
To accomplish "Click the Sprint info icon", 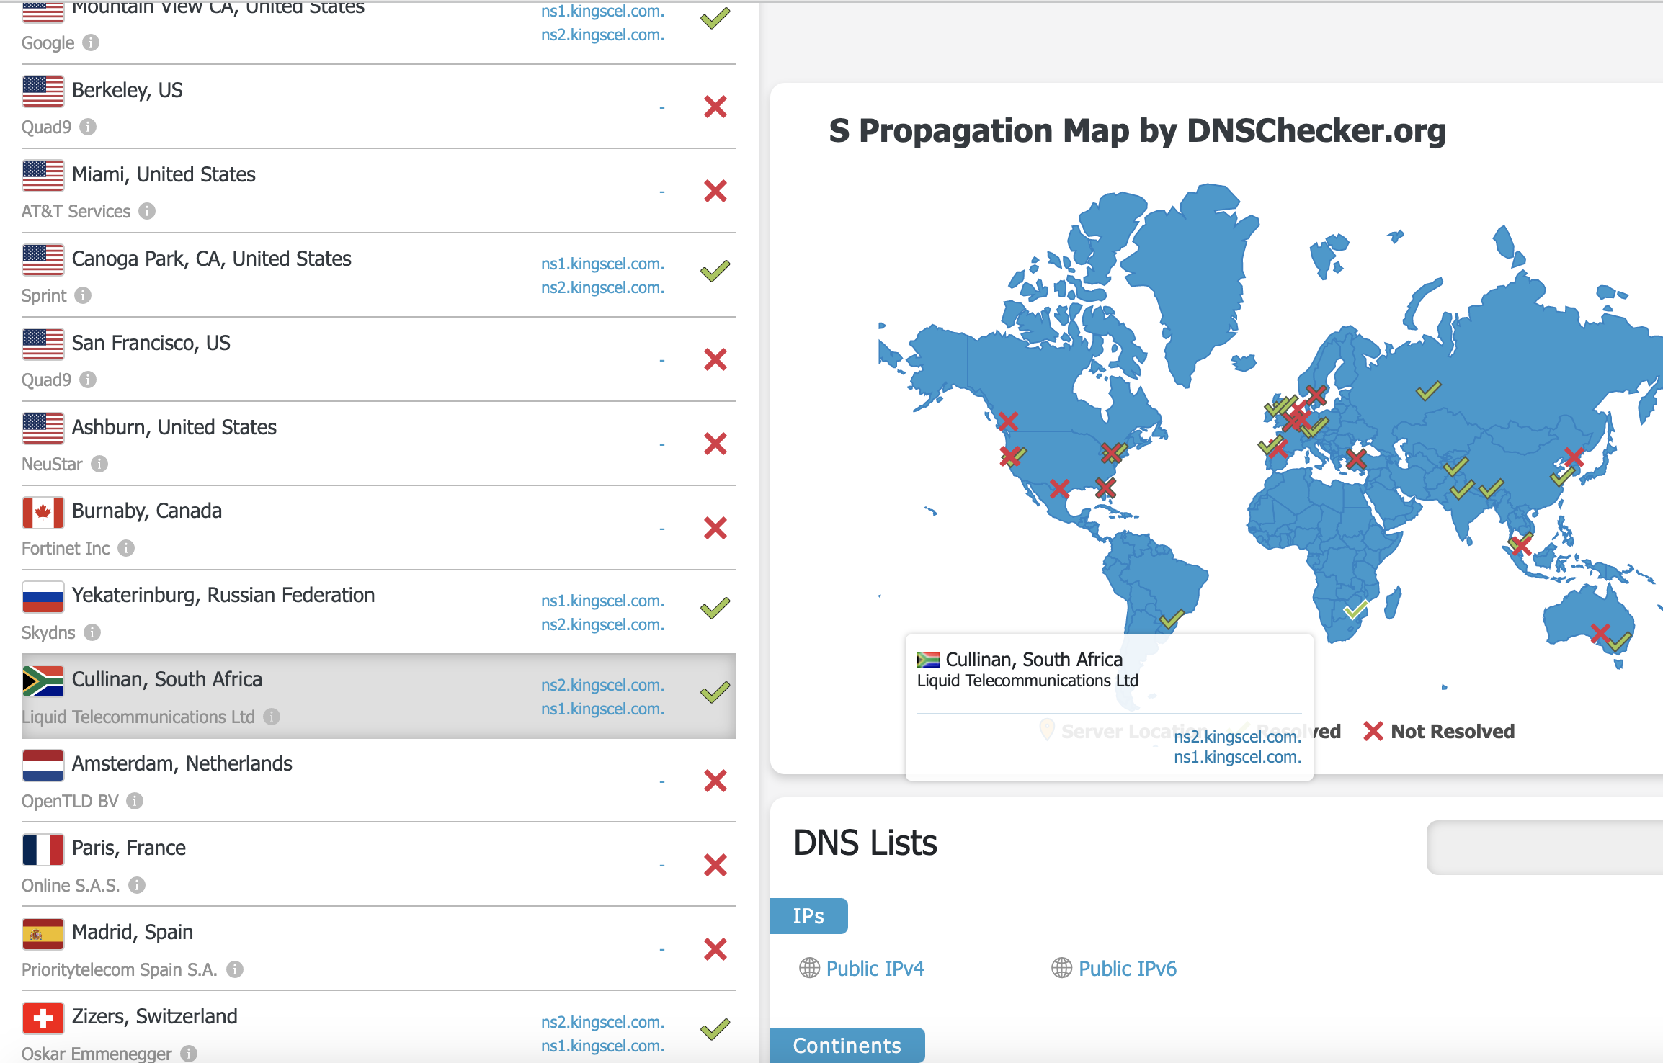I will pos(83,295).
